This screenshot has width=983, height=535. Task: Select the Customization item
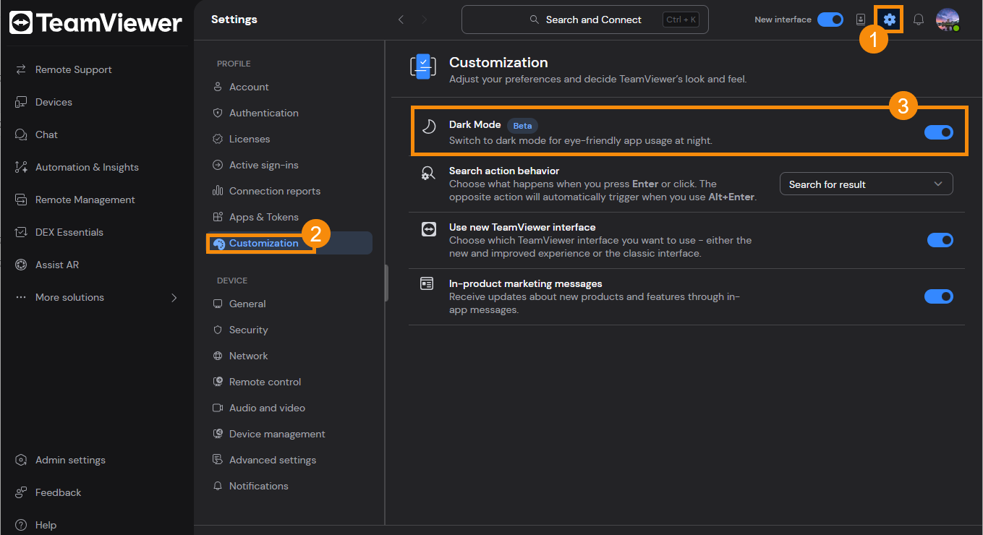pyautogui.click(x=289, y=243)
